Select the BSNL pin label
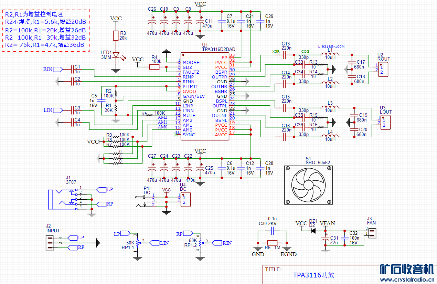Screen dimensions: 437x284 pos(221,120)
